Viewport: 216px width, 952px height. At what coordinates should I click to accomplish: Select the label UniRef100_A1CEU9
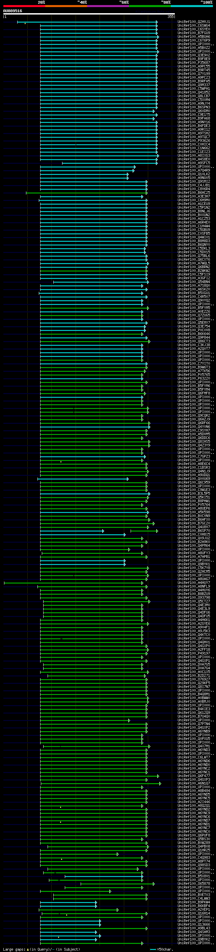[194, 204]
